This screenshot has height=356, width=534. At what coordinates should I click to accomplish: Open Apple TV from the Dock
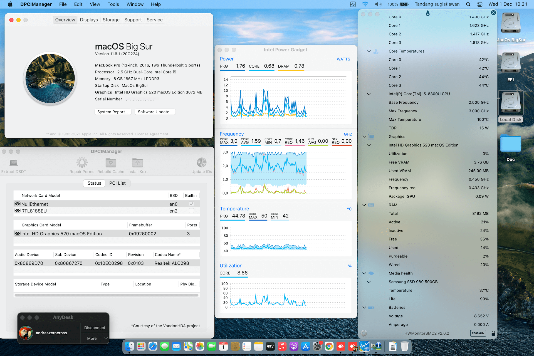click(x=270, y=346)
